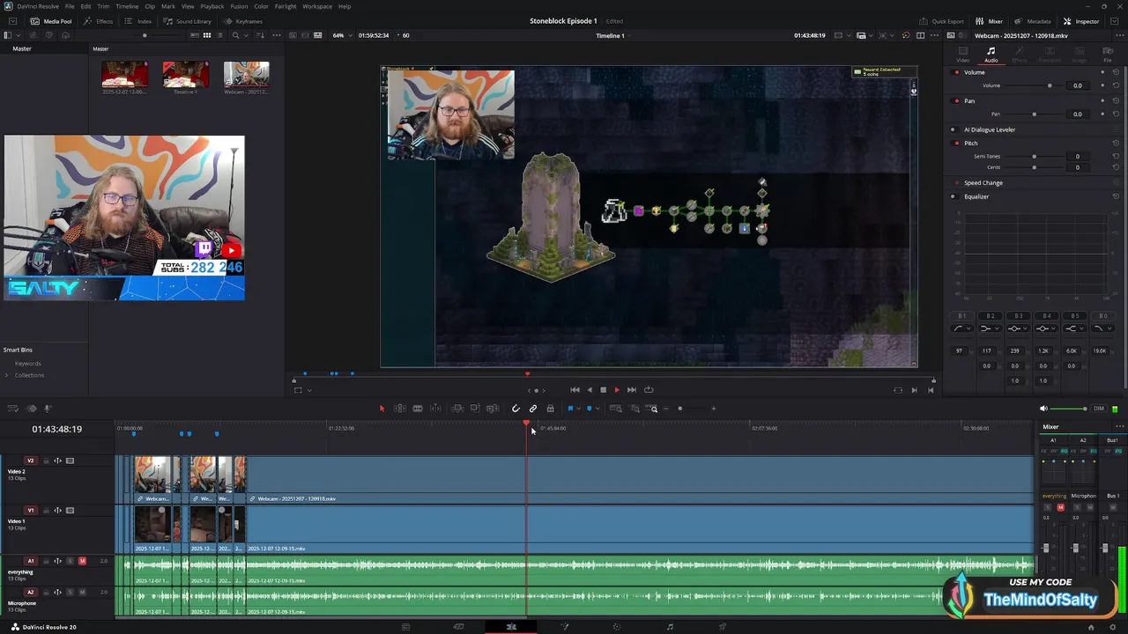Toggle mute on audio track A2

point(82,593)
